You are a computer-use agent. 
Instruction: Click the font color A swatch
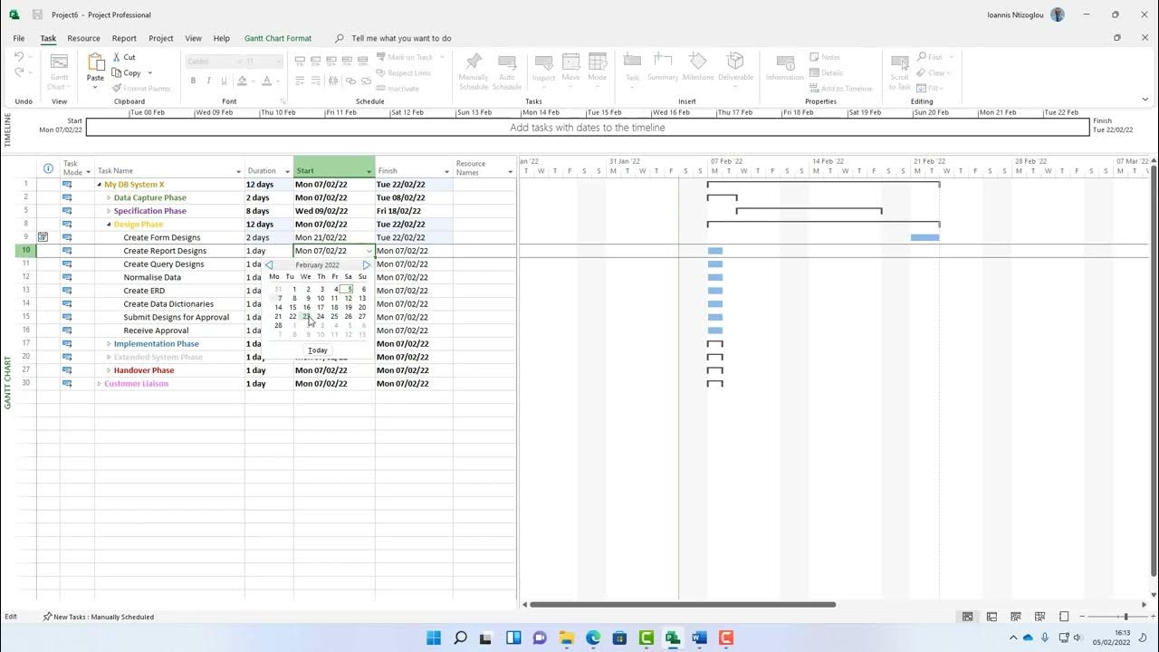[x=265, y=81]
